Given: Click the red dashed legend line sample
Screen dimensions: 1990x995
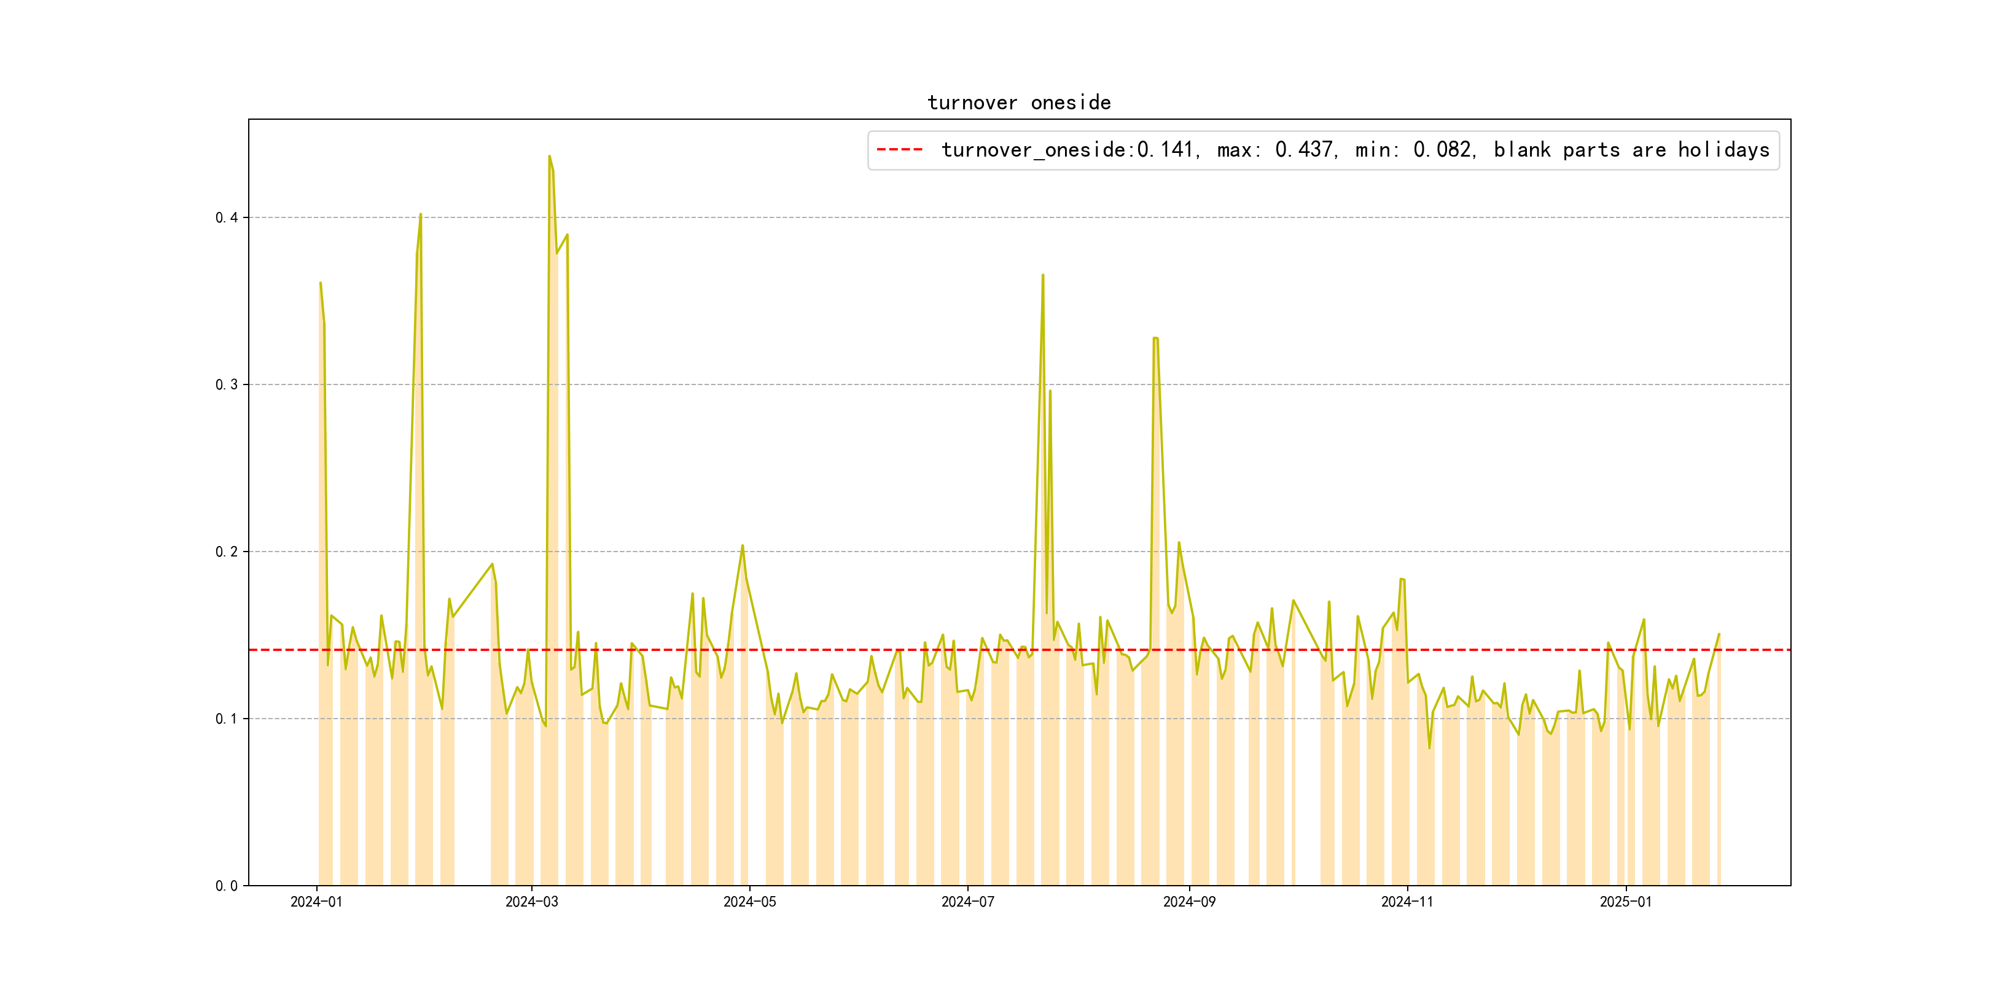Looking at the screenshot, I should (899, 150).
